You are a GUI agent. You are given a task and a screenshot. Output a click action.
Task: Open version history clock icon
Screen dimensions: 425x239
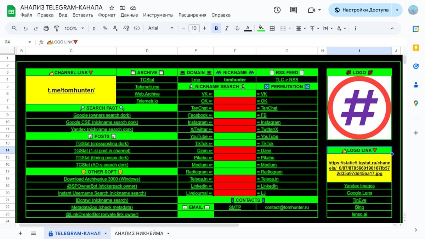(277, 10)
